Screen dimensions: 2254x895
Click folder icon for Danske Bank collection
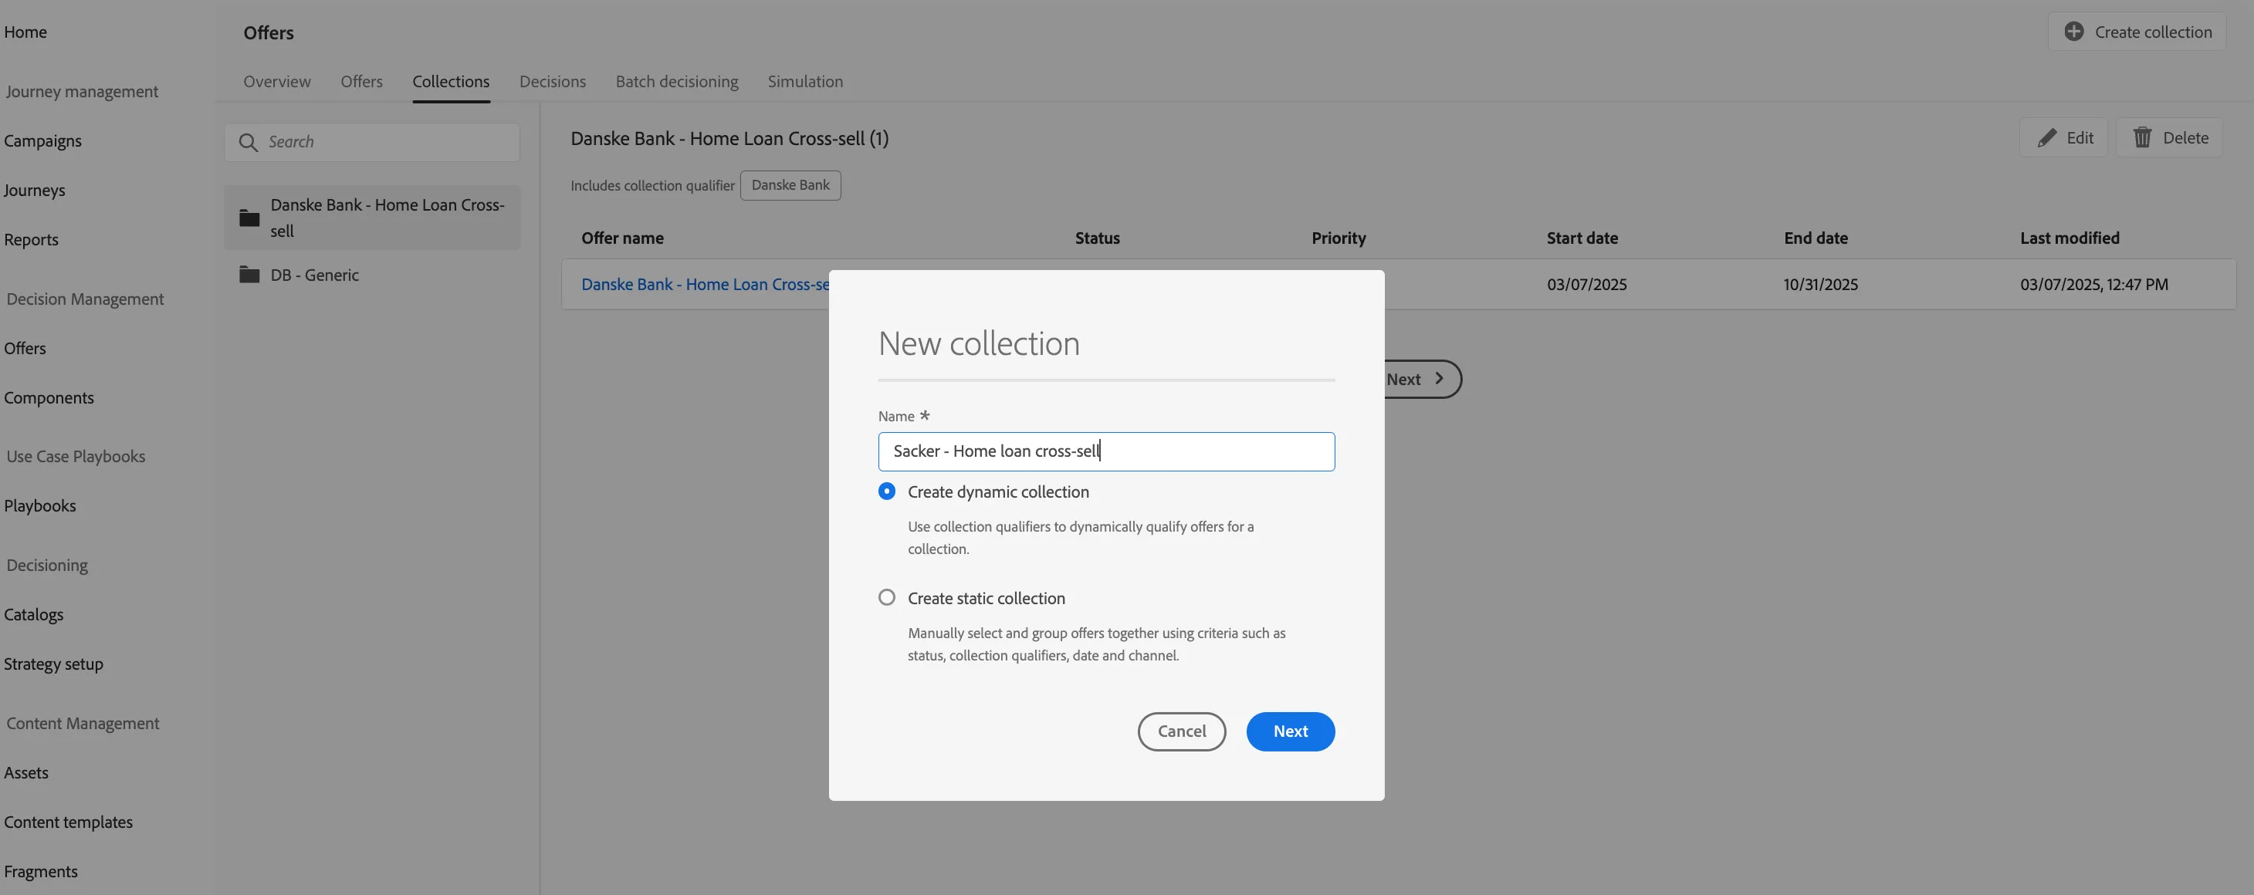point(249,218)
